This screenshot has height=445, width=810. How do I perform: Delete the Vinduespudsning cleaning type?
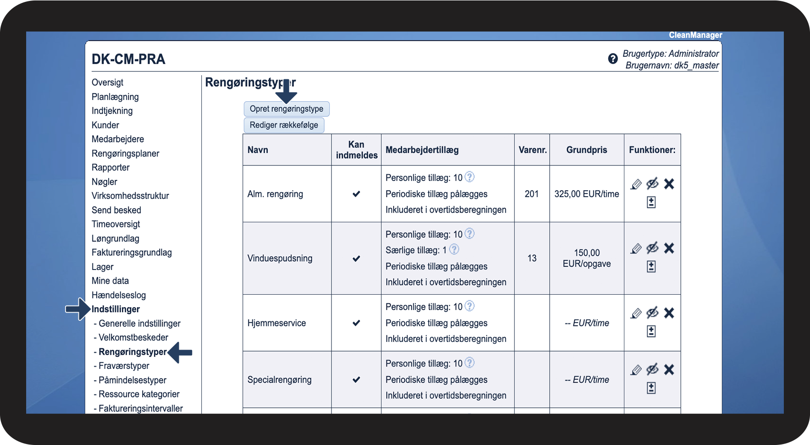coord(669,248)
